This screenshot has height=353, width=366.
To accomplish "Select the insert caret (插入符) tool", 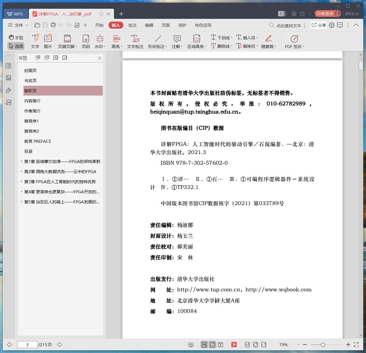I will tap(247, 37).
